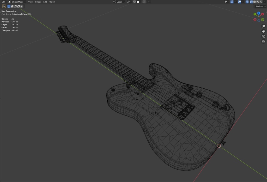Click the Objects 35 statistic

coord(8,19)
